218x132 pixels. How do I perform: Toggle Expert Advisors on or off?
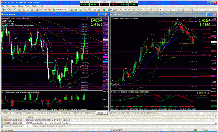click(x=60, y=10)
